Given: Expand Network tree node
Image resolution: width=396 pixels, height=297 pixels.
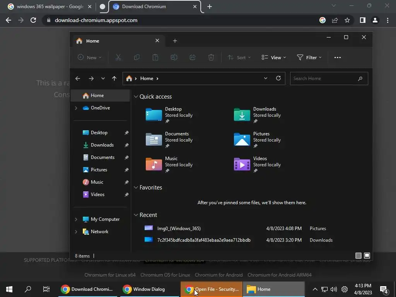Looking at the screenshot, I should (x=76, y=232).
